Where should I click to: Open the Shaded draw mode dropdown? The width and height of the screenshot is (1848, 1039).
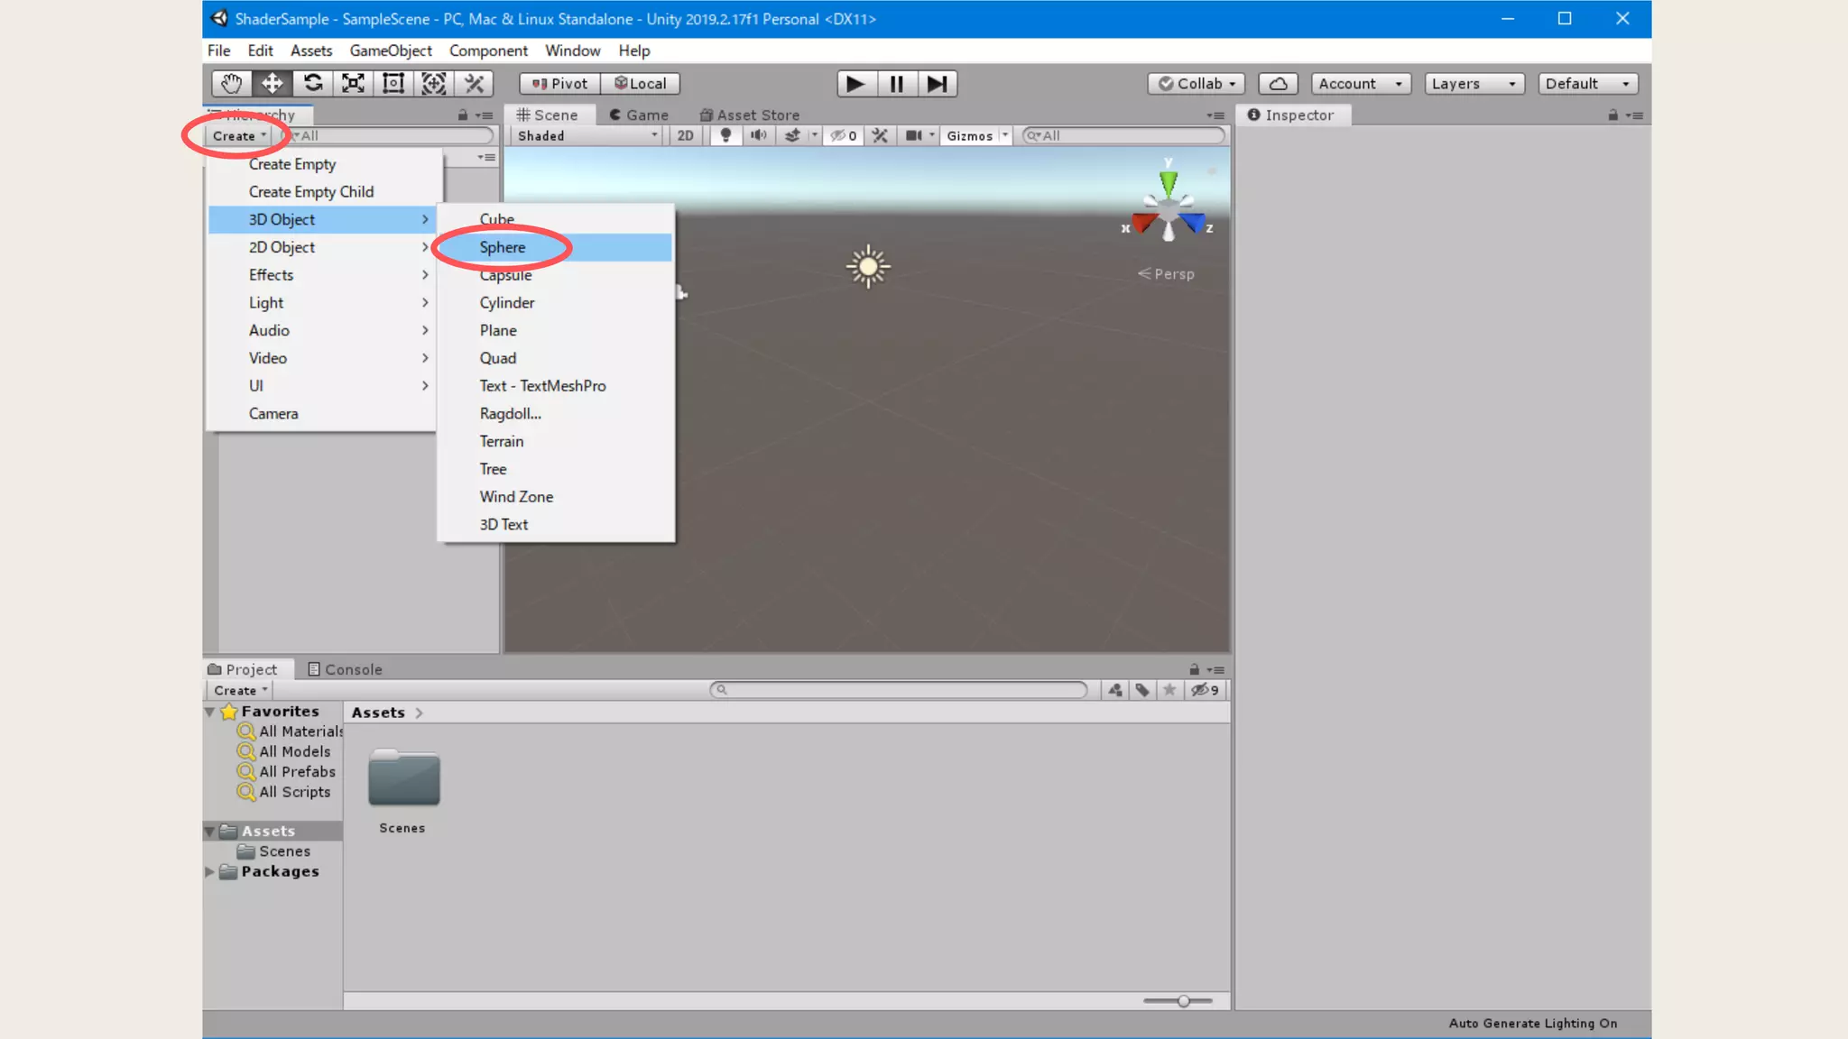coord(587,135)
